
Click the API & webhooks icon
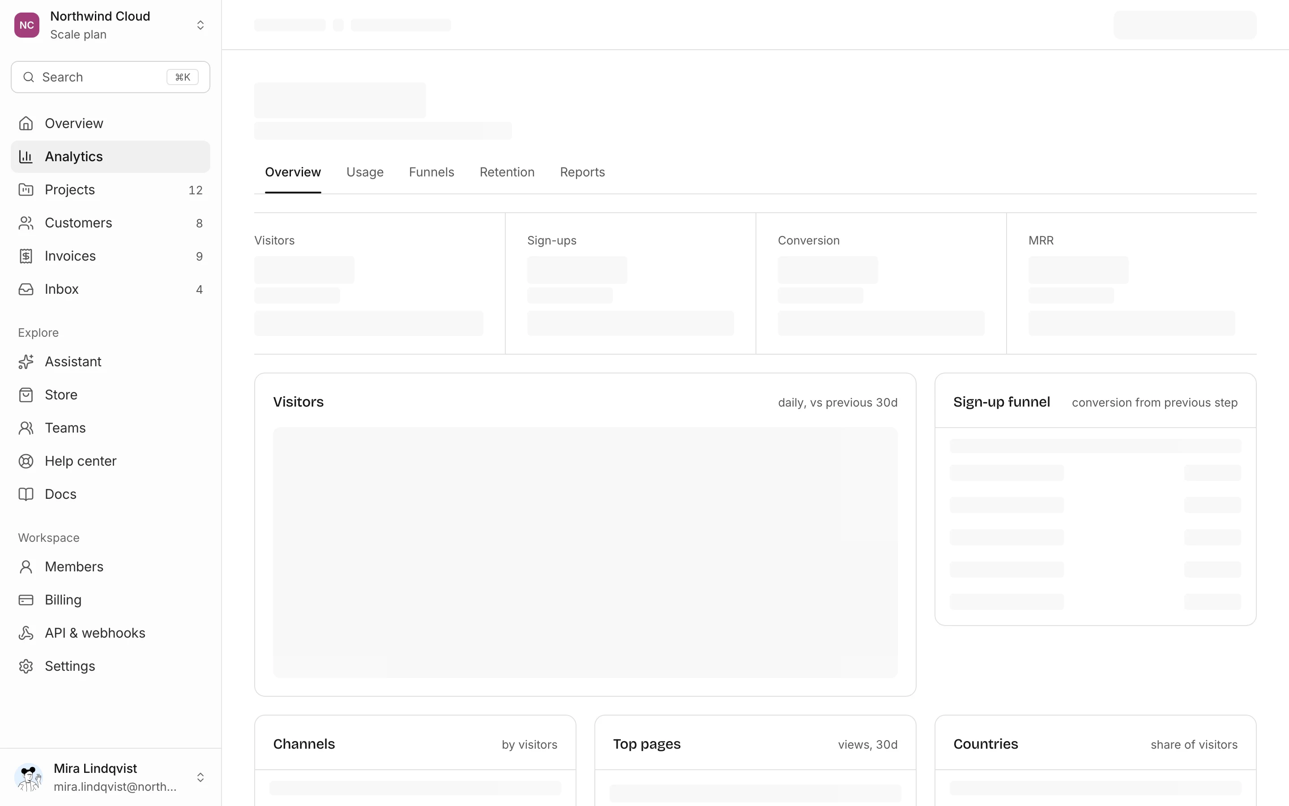pyautogui.click(x=26, y=633)
